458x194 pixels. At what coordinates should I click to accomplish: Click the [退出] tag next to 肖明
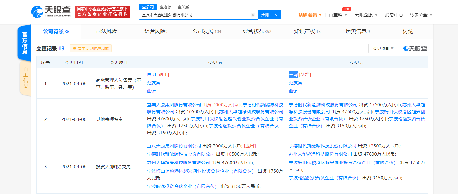163,74
